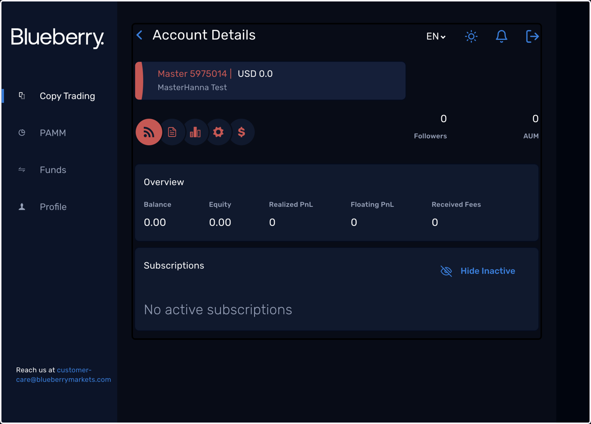Select the Master 5975014 account card
Screen dimensions: 591x424
tap(270, 81)
